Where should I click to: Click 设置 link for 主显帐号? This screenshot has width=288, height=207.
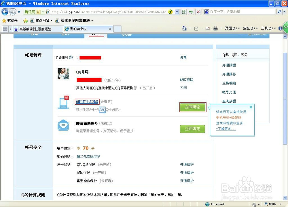183,57
